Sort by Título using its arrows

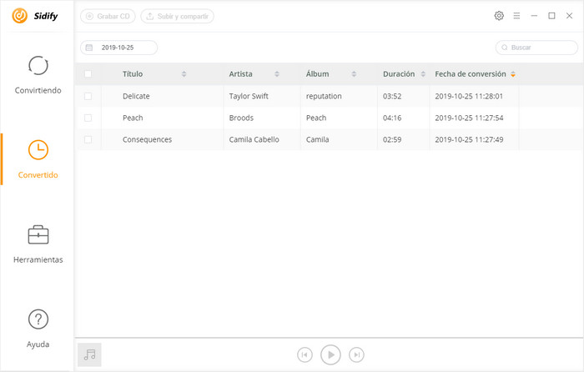(x=184, y=74)
